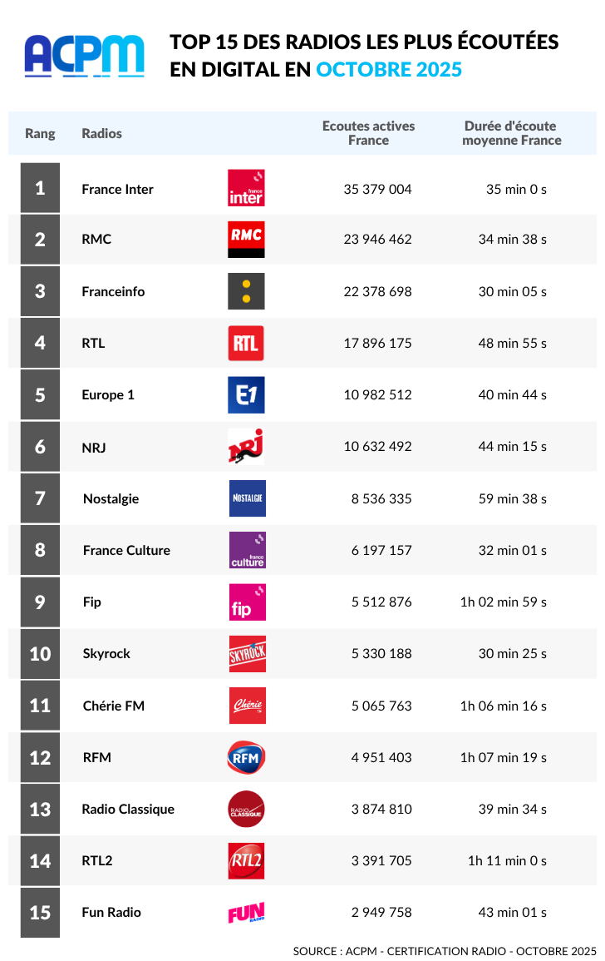Click the rank 1 number box
The image size is (605, 961).
40,188
